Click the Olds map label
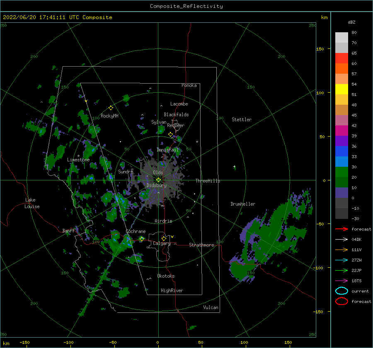The width and height of the screenshot is (373, 348). click(x=158, y=173)
